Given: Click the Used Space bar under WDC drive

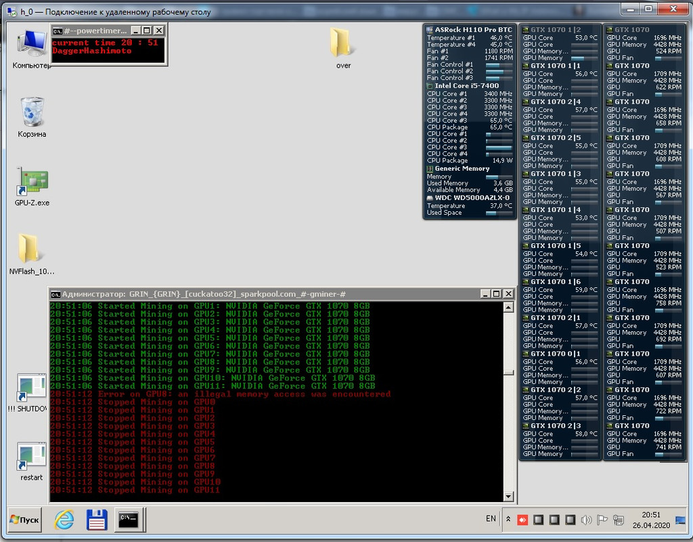Looking at the screenshot, I should pos(499,213).
